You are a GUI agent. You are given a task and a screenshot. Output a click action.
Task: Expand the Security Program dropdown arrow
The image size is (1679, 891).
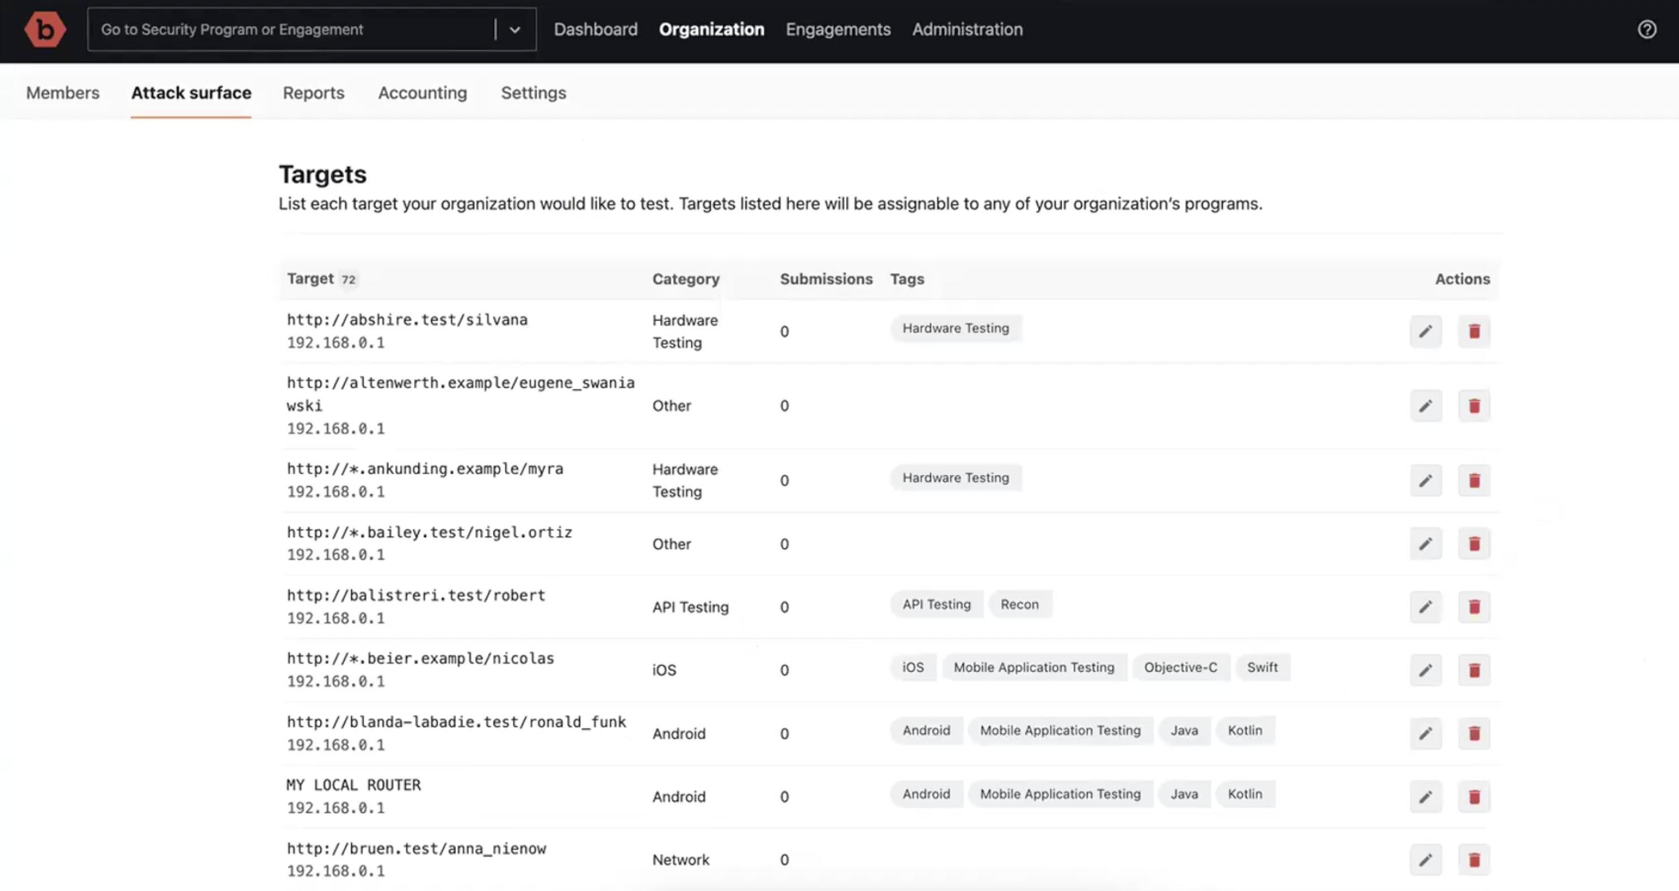click(515, 29)
